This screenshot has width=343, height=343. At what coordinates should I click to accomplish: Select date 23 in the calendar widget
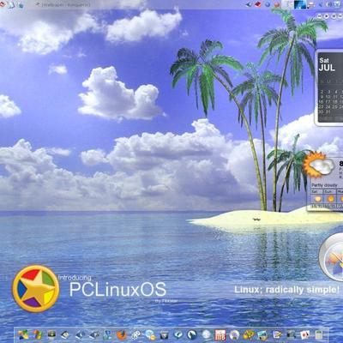(x=322, y=106)
